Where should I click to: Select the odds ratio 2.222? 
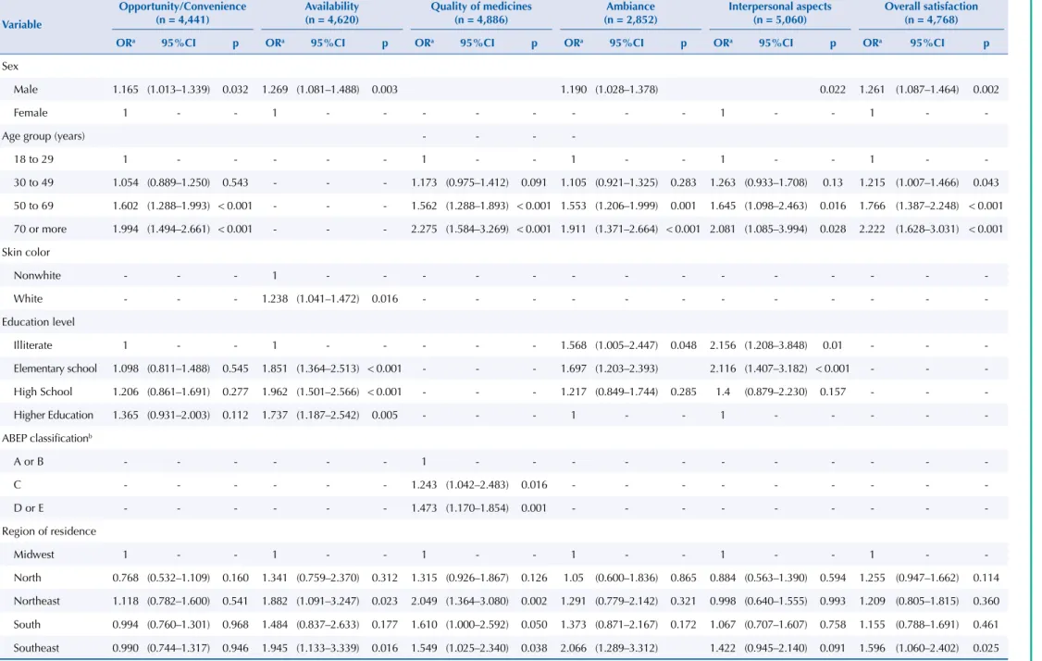(872, 230)
